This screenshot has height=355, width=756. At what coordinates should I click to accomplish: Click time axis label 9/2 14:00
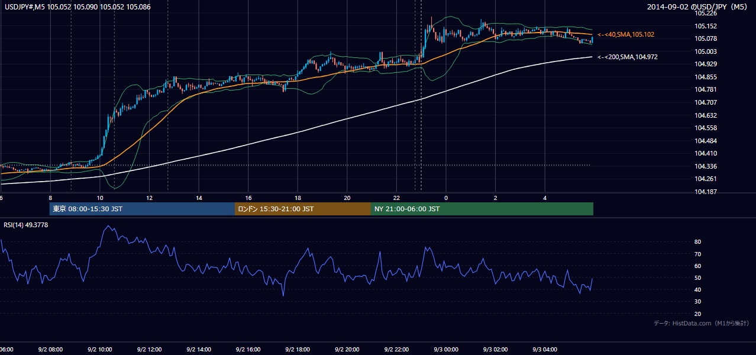199,350
